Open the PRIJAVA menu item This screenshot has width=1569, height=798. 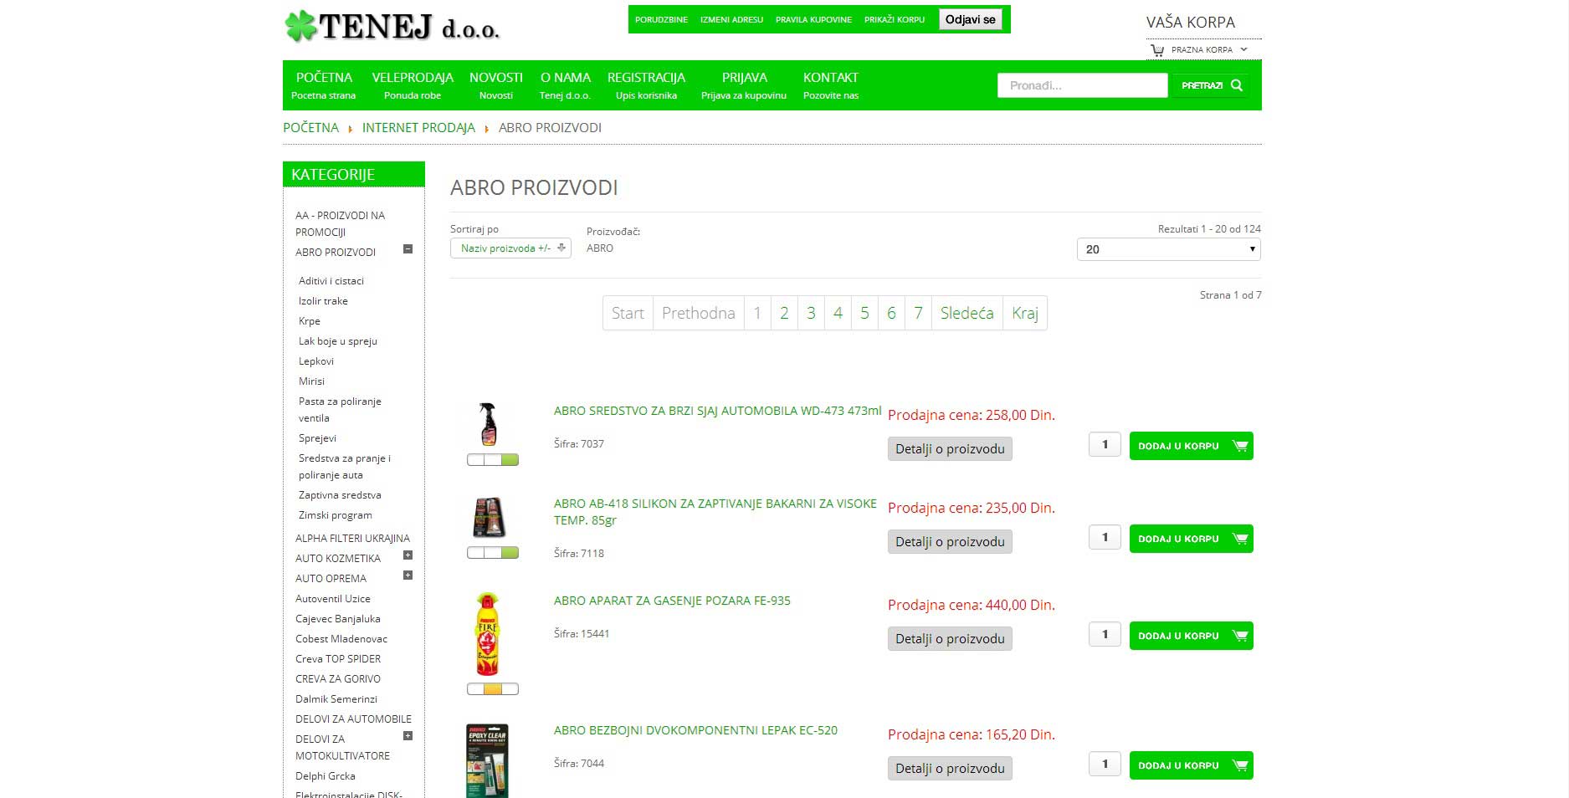click(744, 84)
